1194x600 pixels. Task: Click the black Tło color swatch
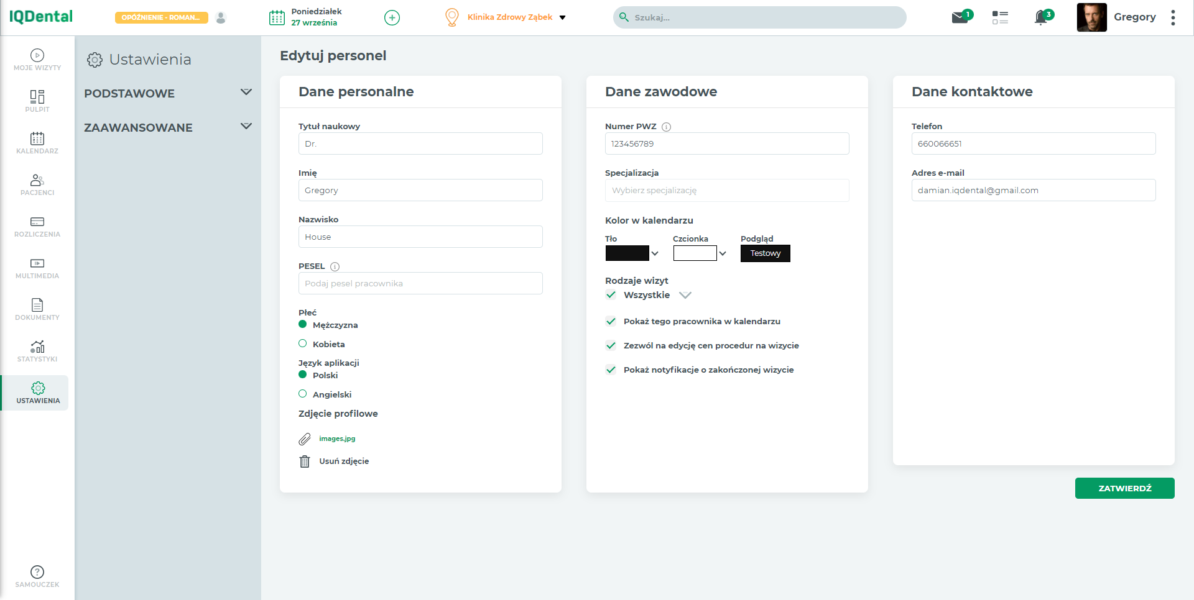pyautogui.click(x=627, y=253)
